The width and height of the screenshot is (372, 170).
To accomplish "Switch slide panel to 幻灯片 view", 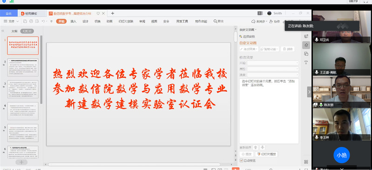I will pos(27,31).
